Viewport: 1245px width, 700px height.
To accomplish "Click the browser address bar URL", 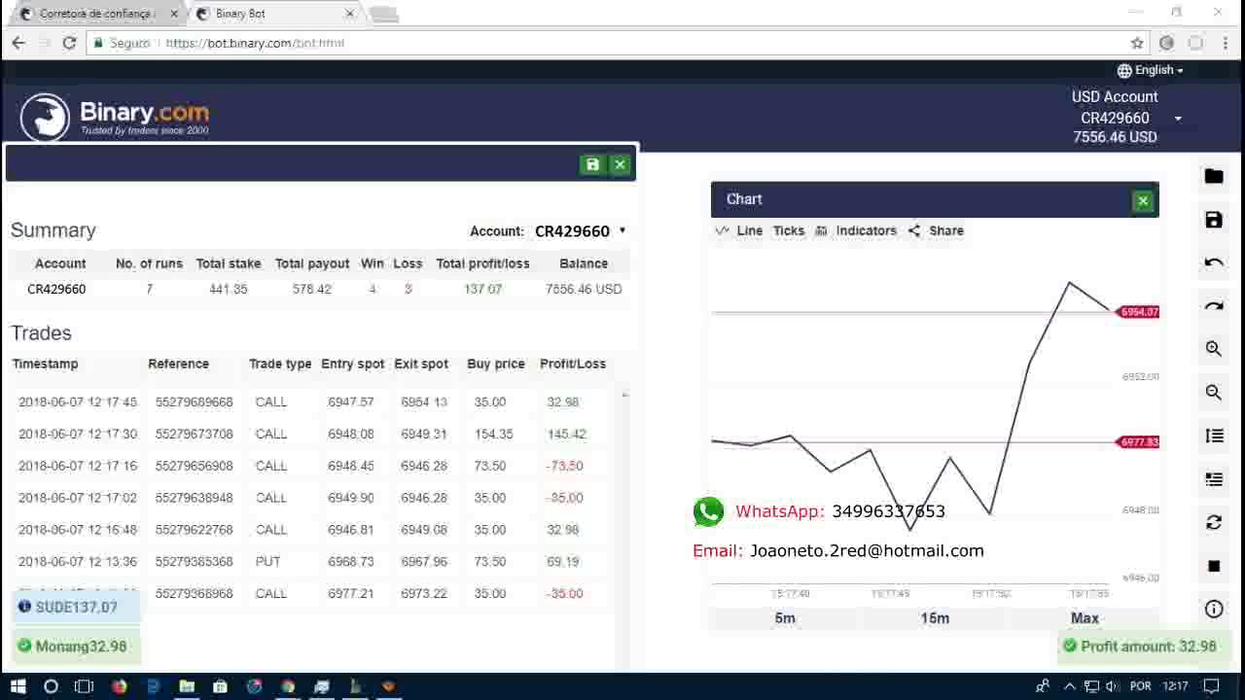I will [255, 43].
